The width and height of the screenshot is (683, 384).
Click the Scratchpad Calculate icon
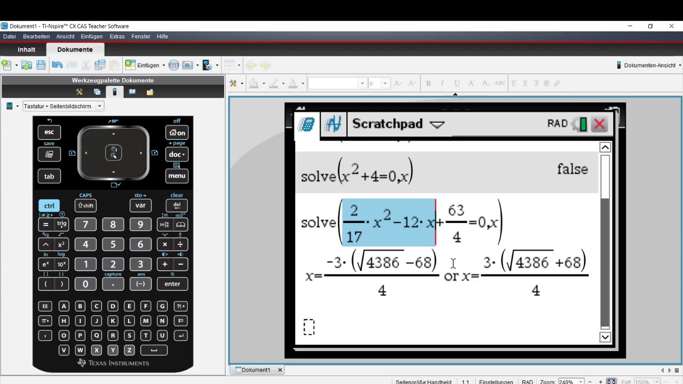tap(306, 124)
